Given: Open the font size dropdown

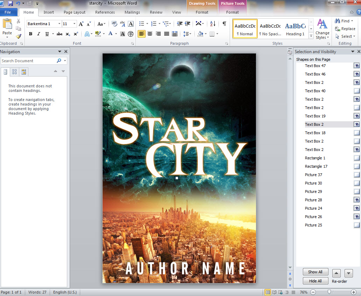Looking at the screenshot, I should point(74,24).
